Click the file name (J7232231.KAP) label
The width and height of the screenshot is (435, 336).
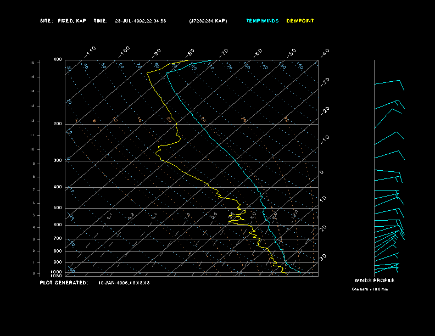tap(208, 21)
